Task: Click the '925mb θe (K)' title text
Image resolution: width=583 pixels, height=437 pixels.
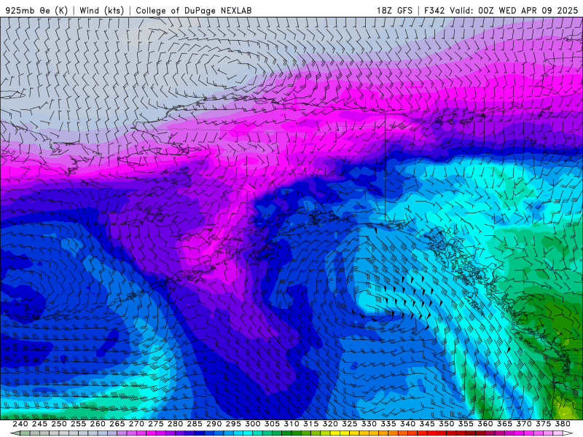Action: pos(36,10)
